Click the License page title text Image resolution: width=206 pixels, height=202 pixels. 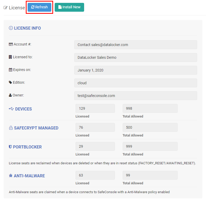point(17,8)
